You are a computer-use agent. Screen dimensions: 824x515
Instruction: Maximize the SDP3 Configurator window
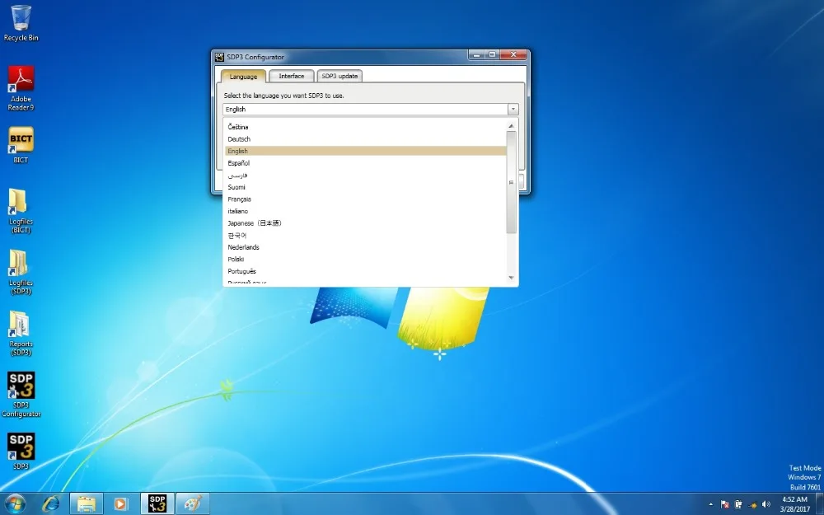pos(493,54)
